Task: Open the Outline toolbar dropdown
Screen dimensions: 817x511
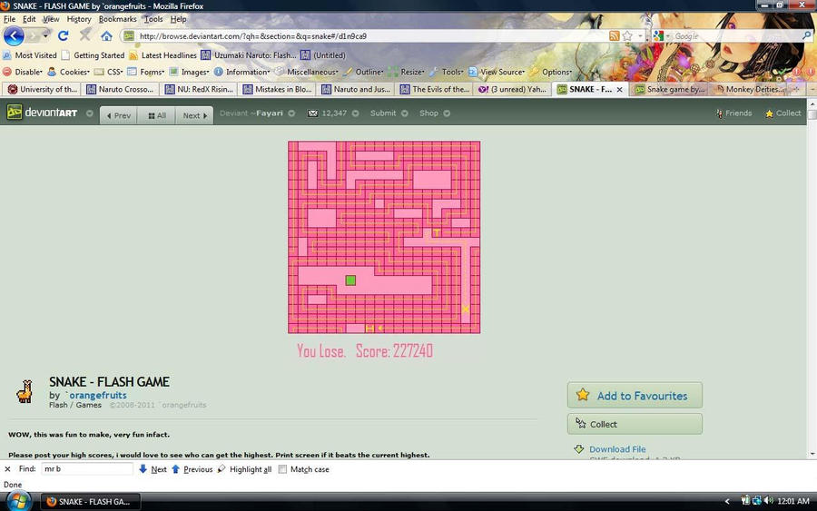Action: [x=363, y=72]
